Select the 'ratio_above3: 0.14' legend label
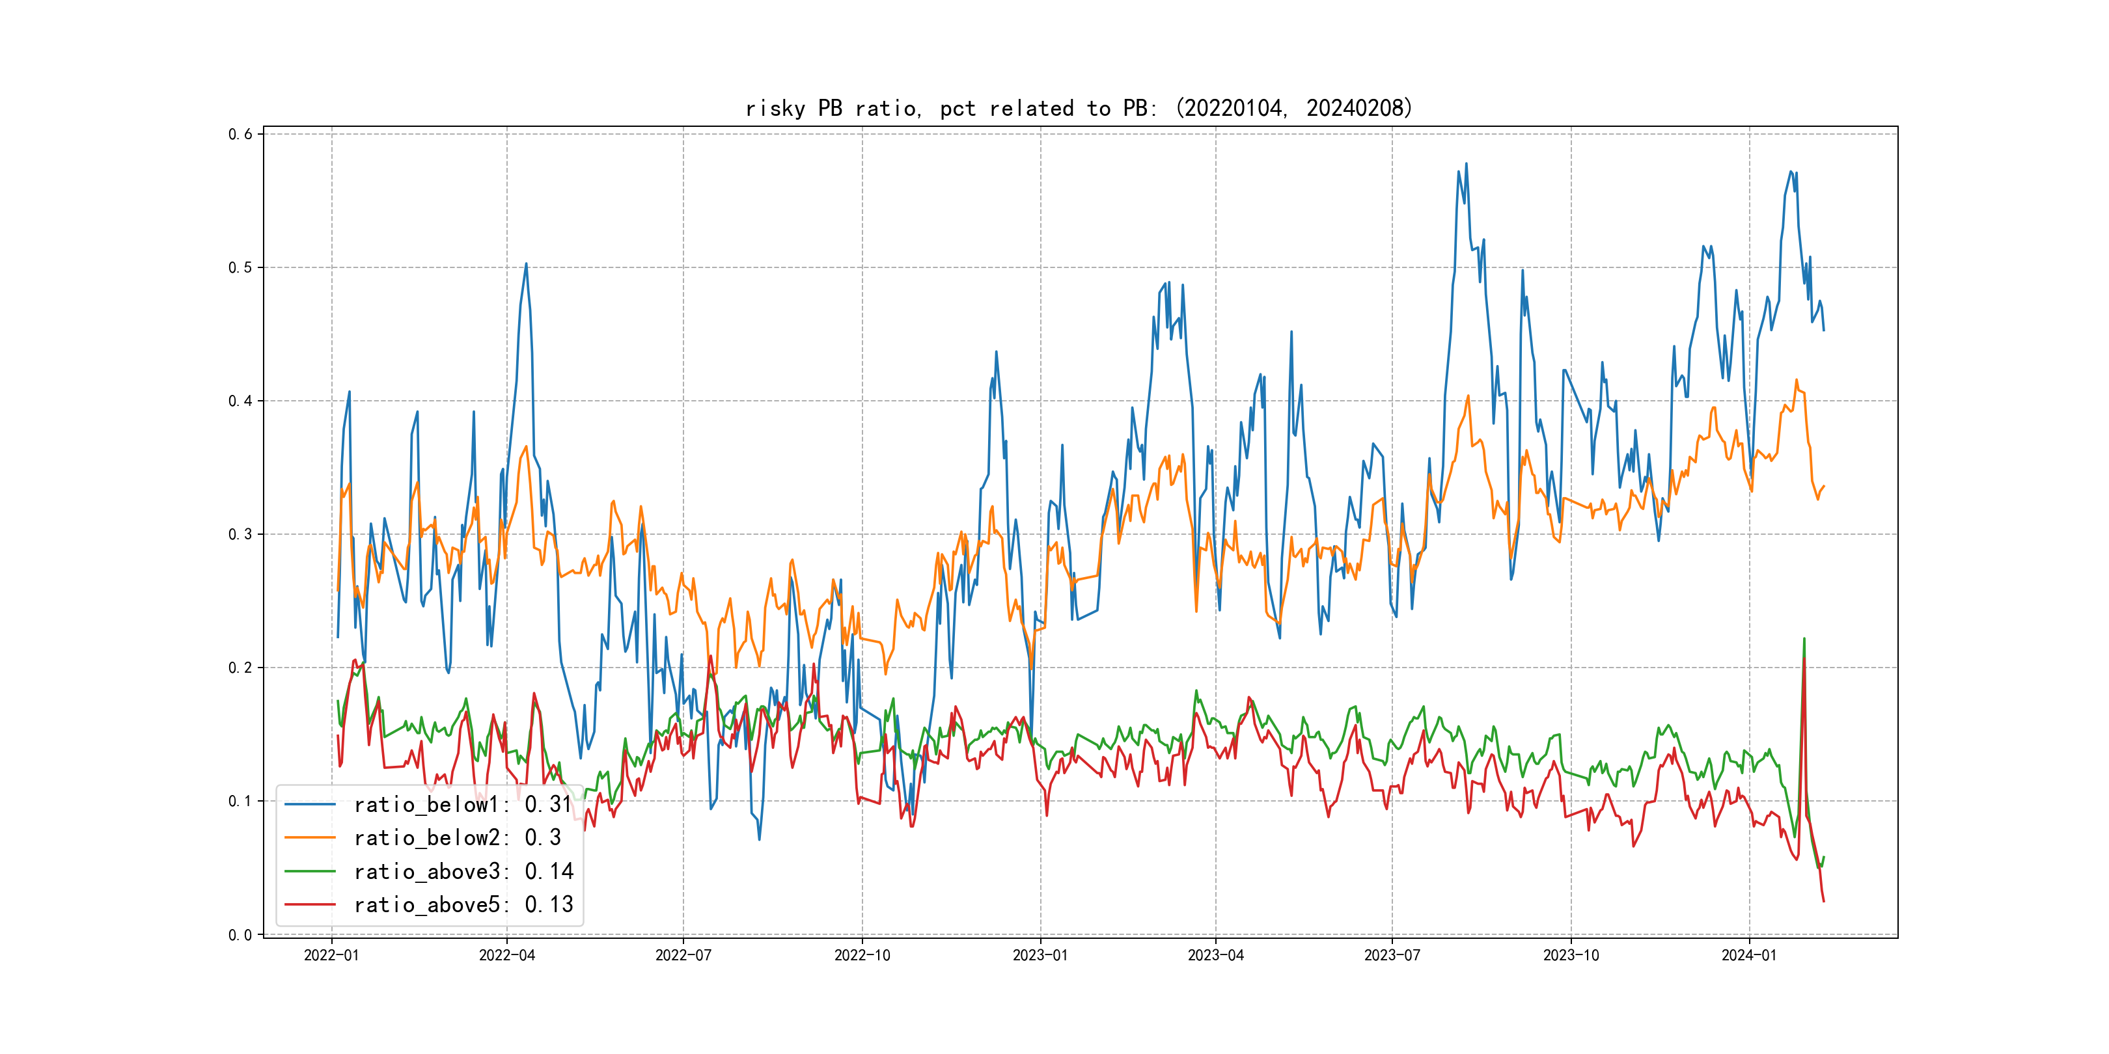 click(x=463, y=871)
